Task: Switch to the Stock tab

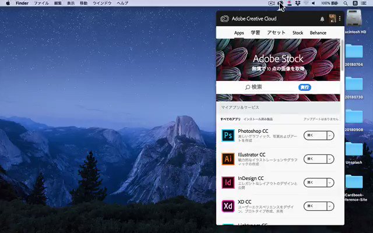Action: (x=298, y=33)
